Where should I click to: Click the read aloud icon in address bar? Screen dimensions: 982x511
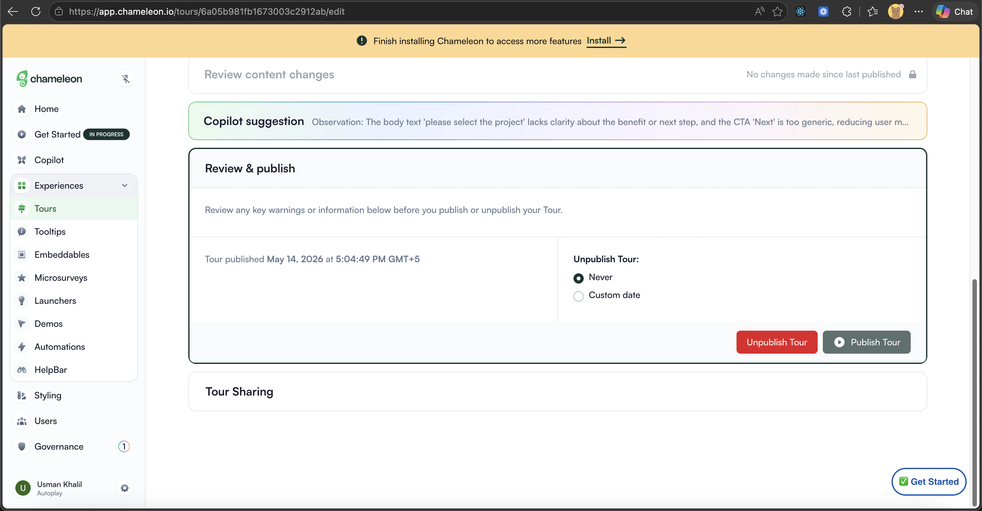pos(760,12)
